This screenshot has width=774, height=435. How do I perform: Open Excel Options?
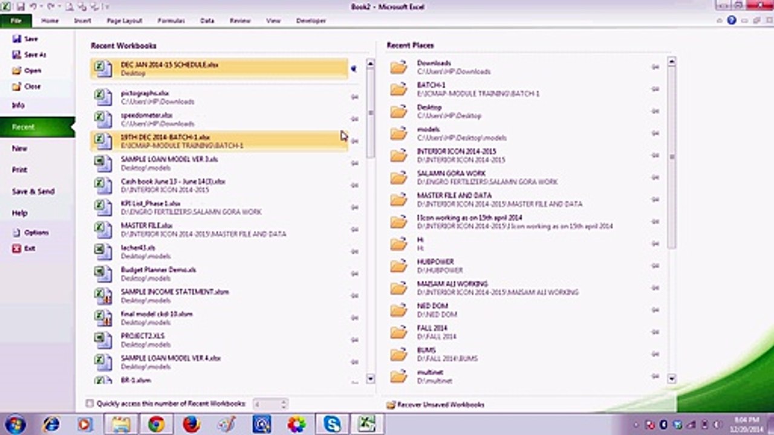[30, 233]
